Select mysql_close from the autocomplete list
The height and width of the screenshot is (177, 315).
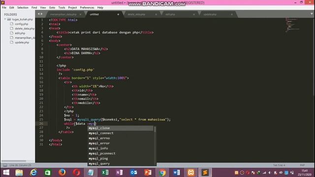tap(120, 128)
